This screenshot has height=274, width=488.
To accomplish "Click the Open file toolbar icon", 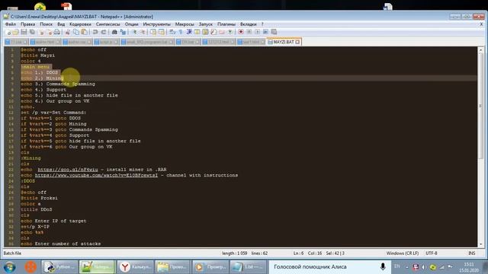I will point(15,32).
